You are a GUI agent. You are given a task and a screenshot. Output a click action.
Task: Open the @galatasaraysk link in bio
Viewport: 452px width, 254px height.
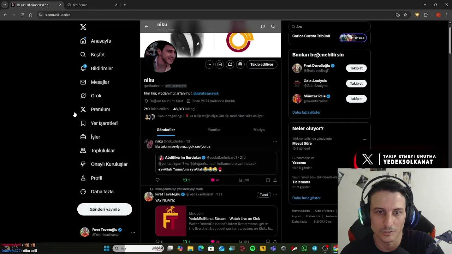coord(206,93)
